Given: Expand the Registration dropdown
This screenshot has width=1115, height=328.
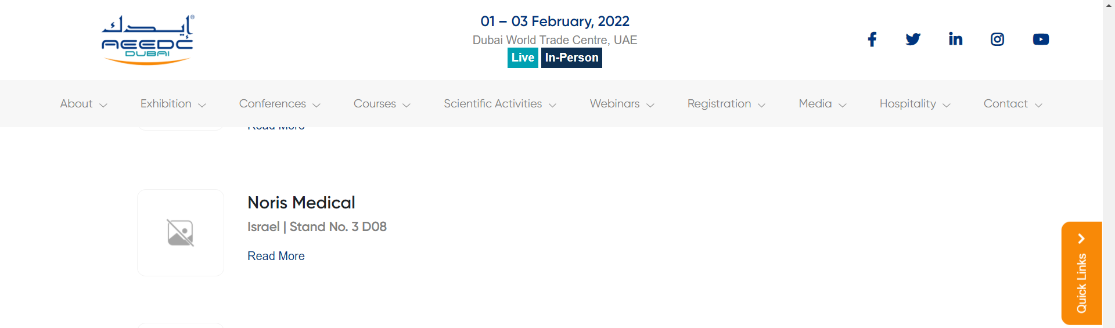Looking at the screenshot, I should click(x=726, y=104).
